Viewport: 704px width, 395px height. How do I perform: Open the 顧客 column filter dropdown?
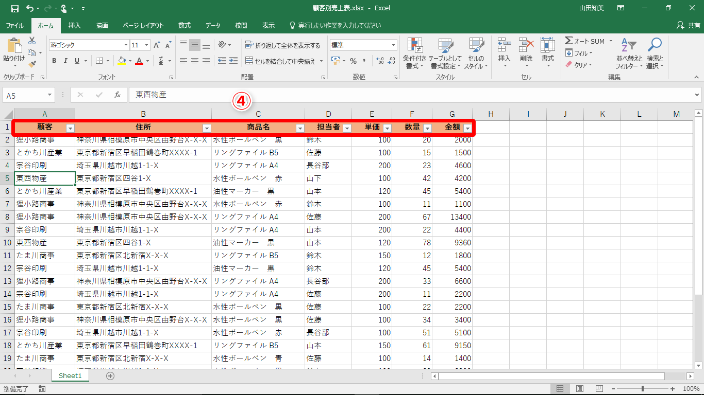tap(71, 129)
